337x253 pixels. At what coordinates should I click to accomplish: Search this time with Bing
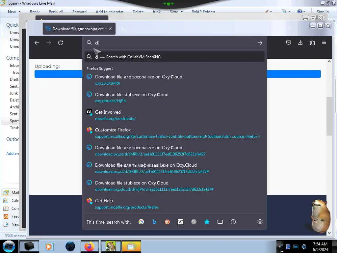click(154, 222)
